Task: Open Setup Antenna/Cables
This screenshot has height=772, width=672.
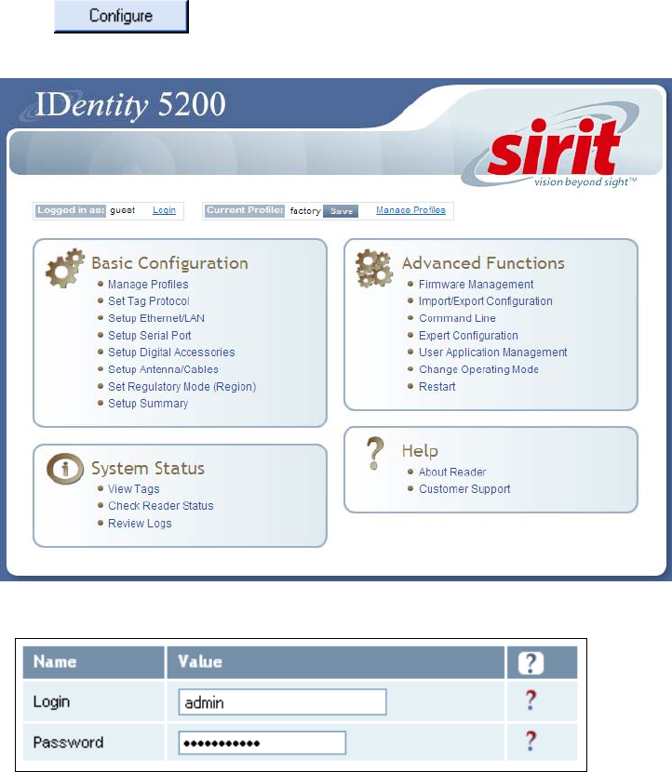Action: pos(163,369)
